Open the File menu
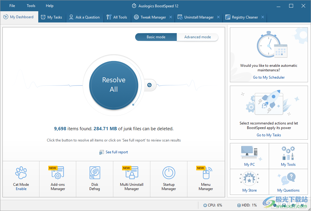The height and width of the screenshot is (211, 311). tap(12, 6)
